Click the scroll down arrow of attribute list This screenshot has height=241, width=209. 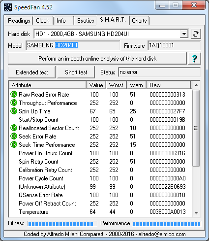click(196, 213)
